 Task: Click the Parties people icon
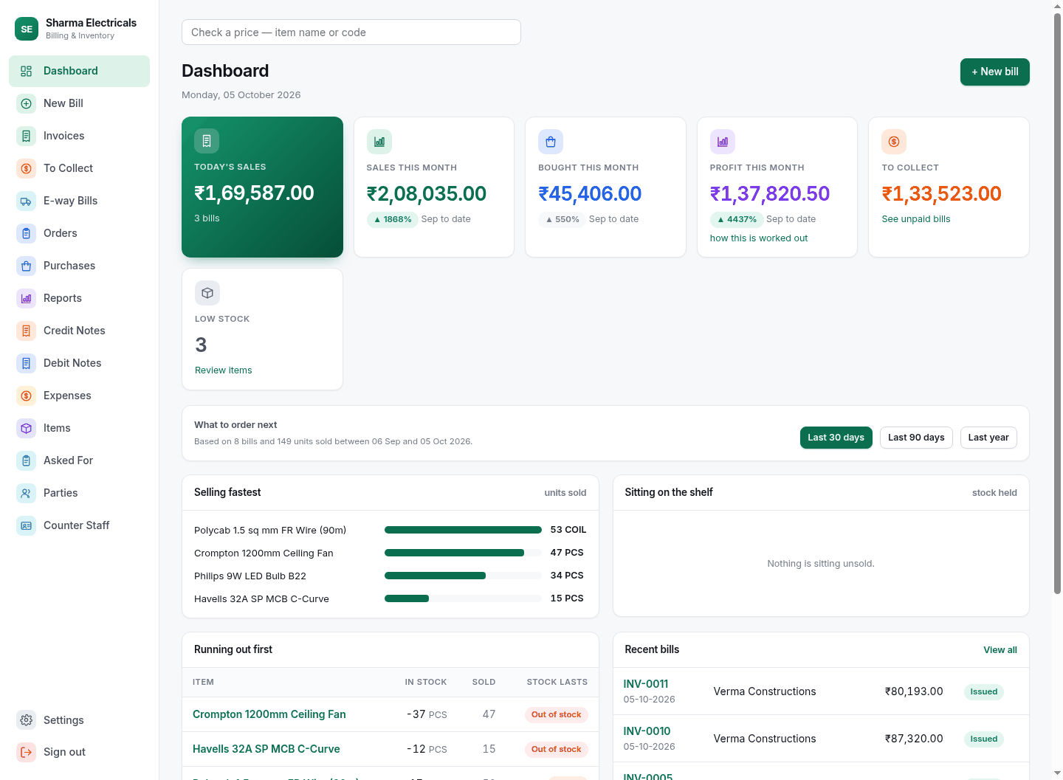tap(27, 493)
